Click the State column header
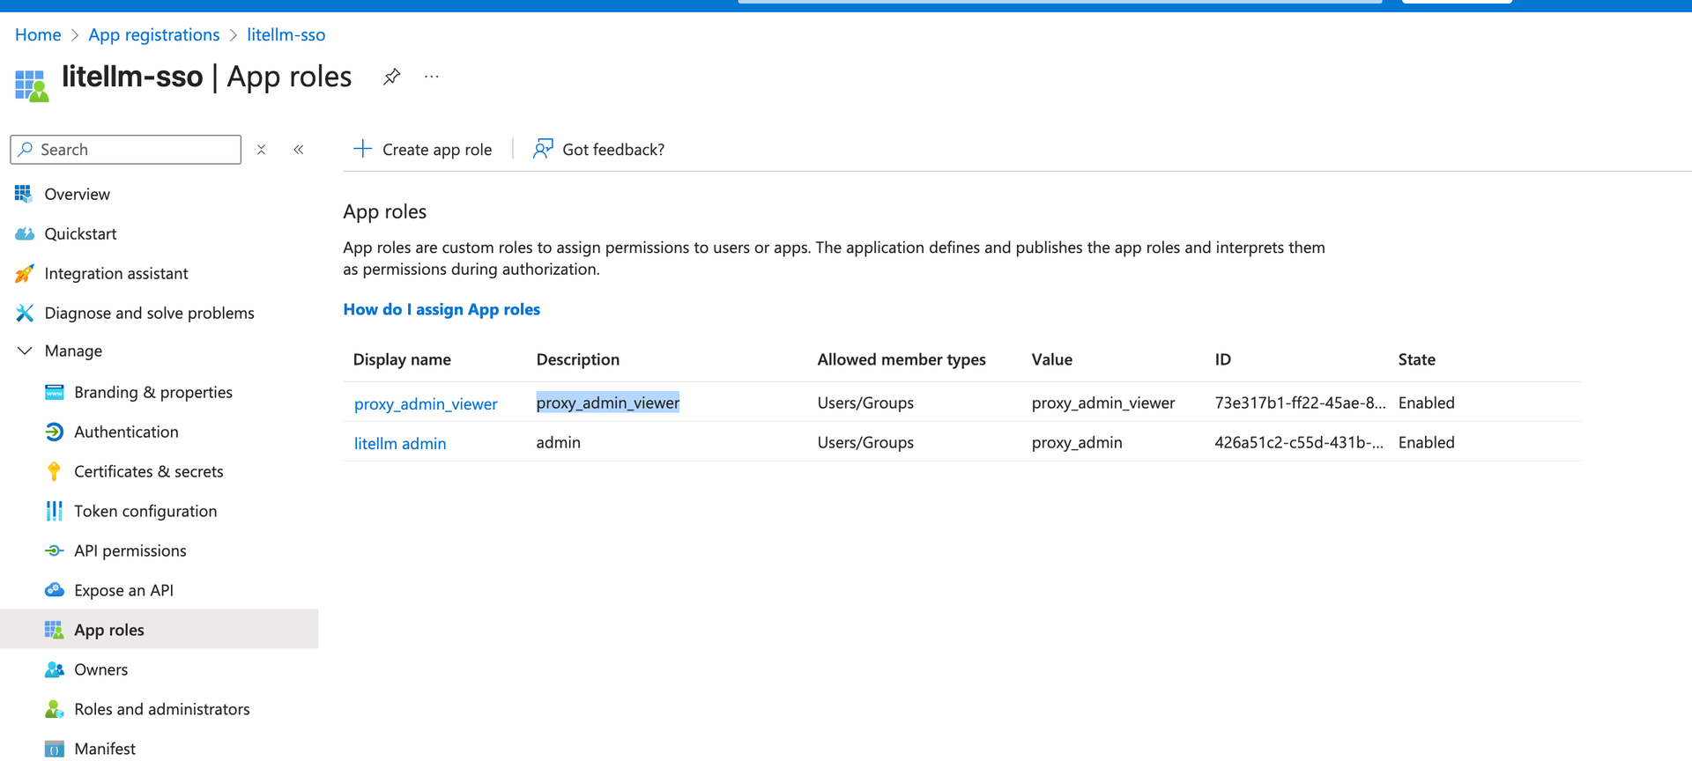 point(1417,359)
